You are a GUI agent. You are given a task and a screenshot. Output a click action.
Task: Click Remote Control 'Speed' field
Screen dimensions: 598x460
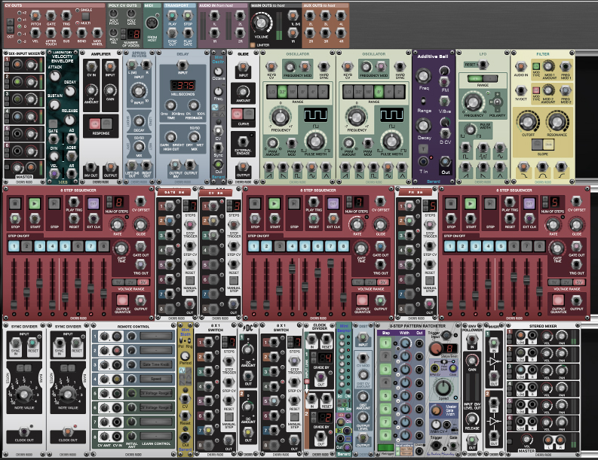pos(156,379)
